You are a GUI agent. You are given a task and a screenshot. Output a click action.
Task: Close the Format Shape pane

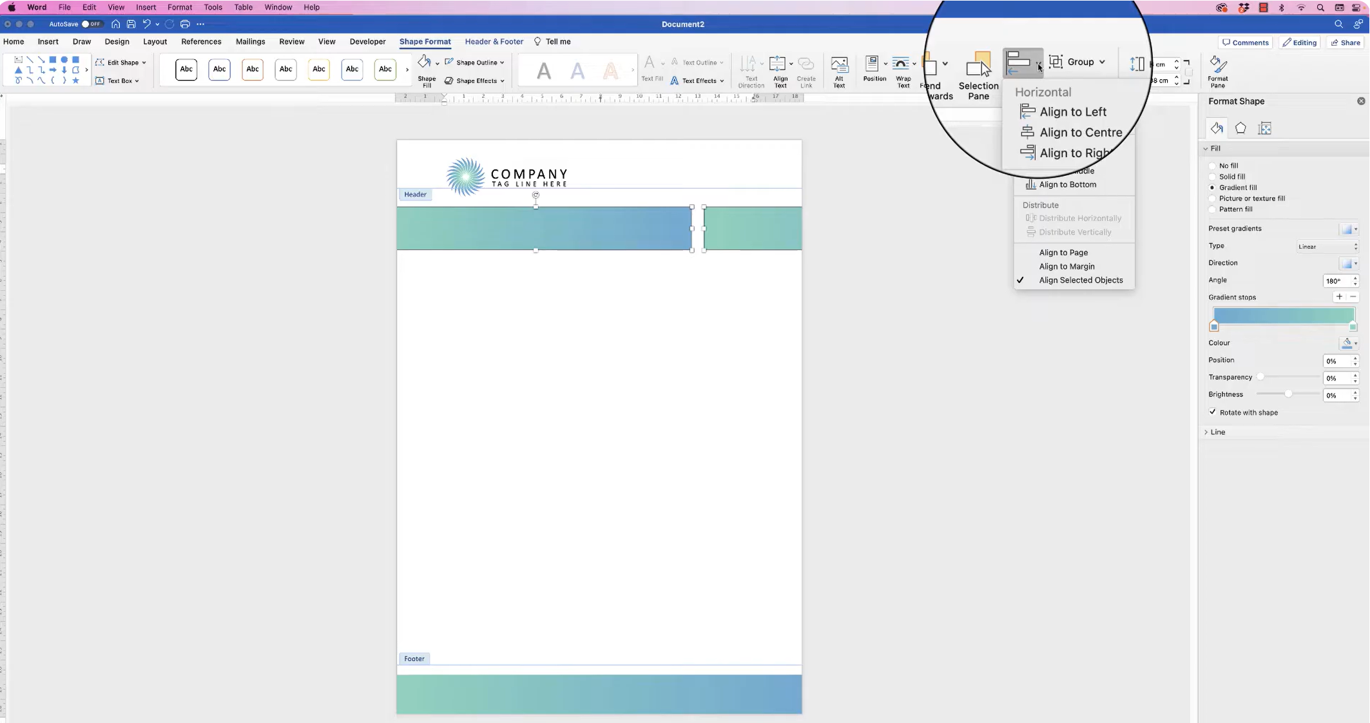tap(1361, 101)
